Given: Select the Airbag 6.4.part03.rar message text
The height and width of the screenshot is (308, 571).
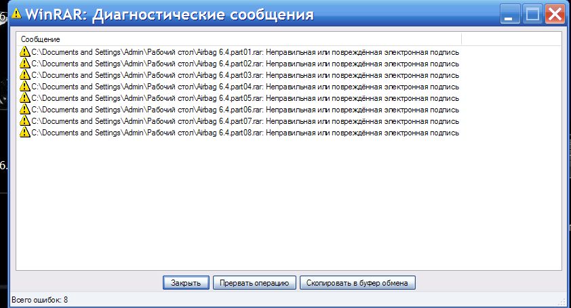Looking at the screenshot, I should tap(245, 75).
